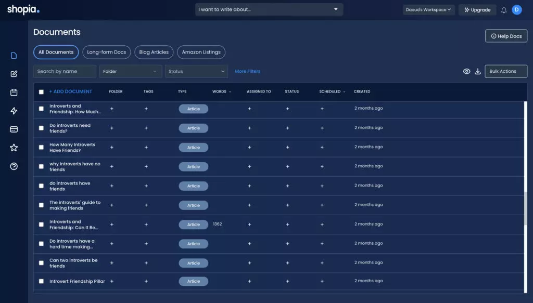Click + ADD DOCUMENT link
This screenshot has width=533, height=303.
coord(70,91)
